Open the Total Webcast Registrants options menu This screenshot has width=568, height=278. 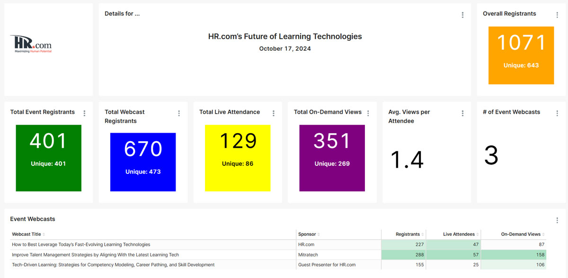pyautogui.click(x=179, y=113)
